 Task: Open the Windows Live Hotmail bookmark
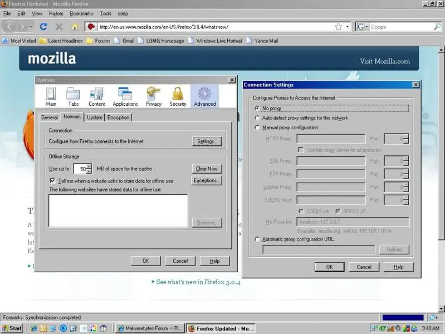[215, 41]
